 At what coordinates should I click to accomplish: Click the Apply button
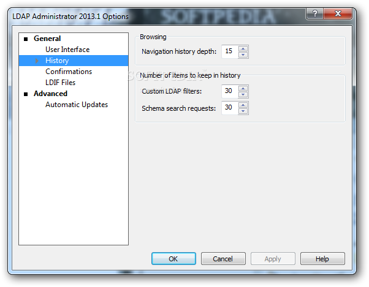273,259
